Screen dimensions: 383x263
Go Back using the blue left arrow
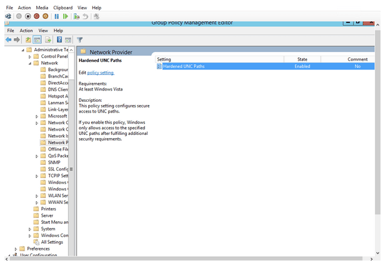(9, 39)
